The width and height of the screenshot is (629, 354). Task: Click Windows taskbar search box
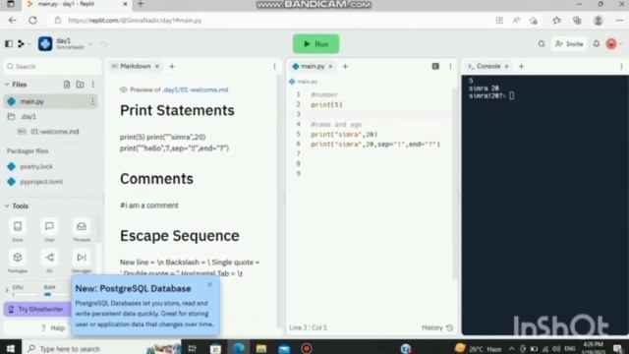click(x=102, y=348)
